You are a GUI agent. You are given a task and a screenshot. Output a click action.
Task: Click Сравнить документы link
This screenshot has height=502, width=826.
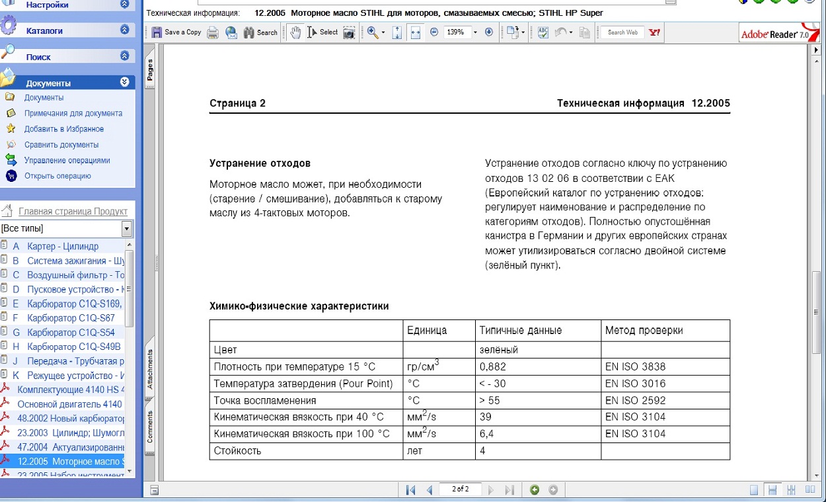pos(61,144)
